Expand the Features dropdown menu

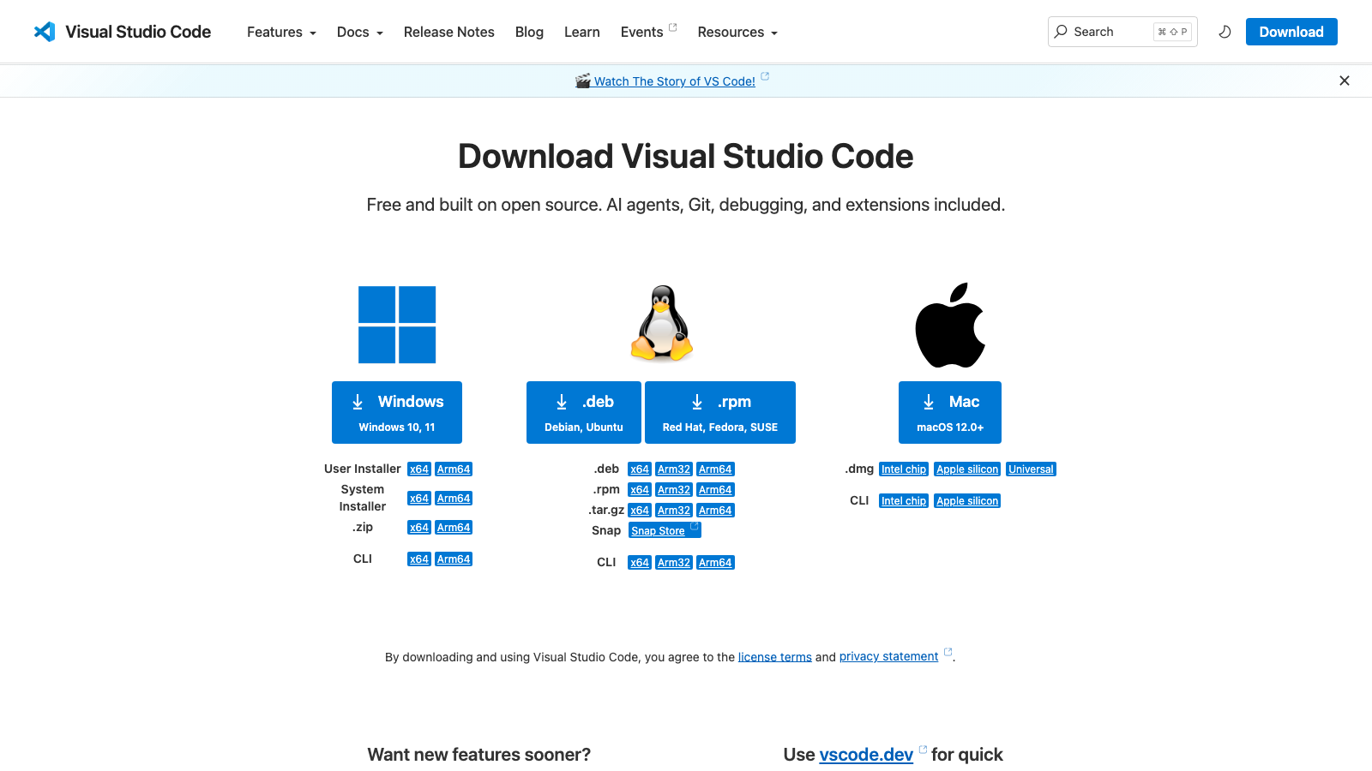tap(281, 32)
